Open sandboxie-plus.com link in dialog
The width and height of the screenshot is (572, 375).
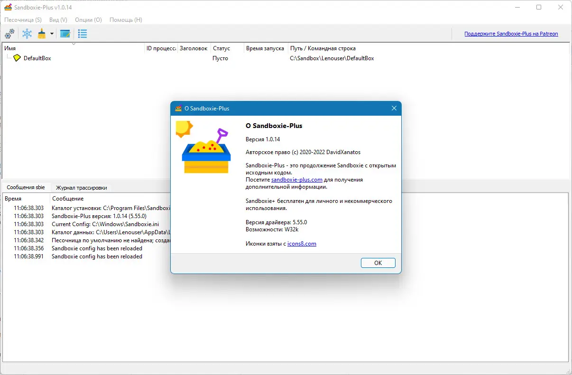[297, 180]
